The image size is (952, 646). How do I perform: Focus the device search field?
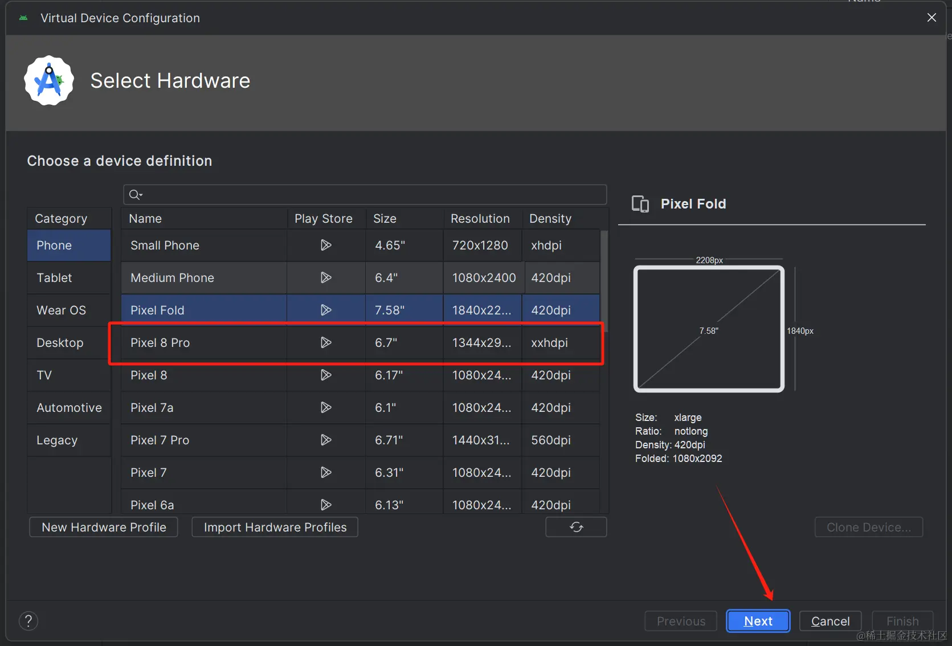pos(370,195)
